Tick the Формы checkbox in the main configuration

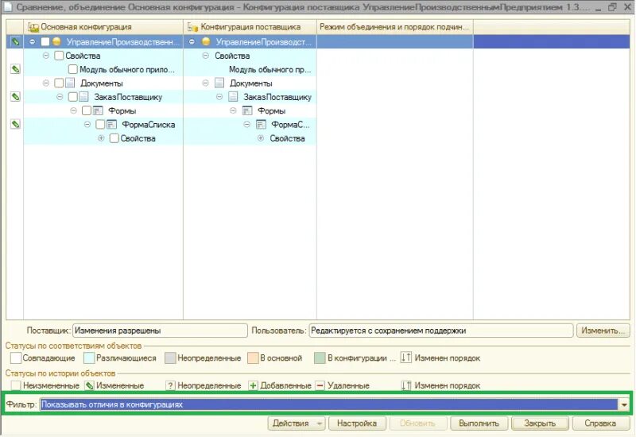(87, 110)
